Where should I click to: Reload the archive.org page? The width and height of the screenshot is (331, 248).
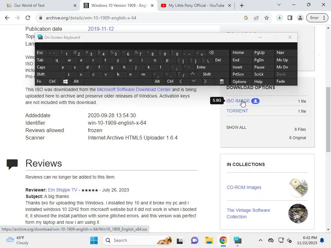[x=28, y=18]
